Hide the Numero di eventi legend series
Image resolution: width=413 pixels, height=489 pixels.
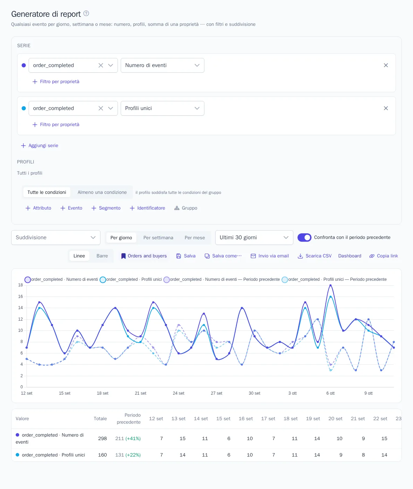[61, 279]
